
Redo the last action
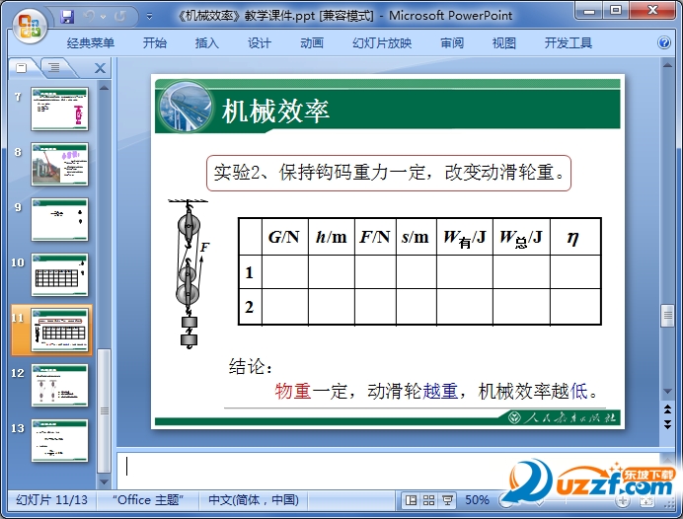coord(119,16)
